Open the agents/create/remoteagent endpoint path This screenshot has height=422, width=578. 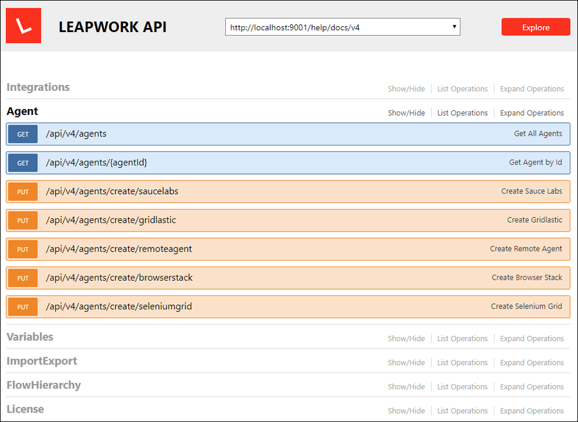[119, 249]
